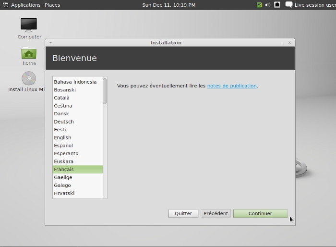Open the notes de publication link
This screenshot has height=247, width=336.
[x=232, y=86]
